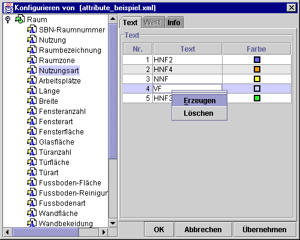This screenshot has height=240, width=300.
Task: Click the Java icon in title bar
Action: 8,8
